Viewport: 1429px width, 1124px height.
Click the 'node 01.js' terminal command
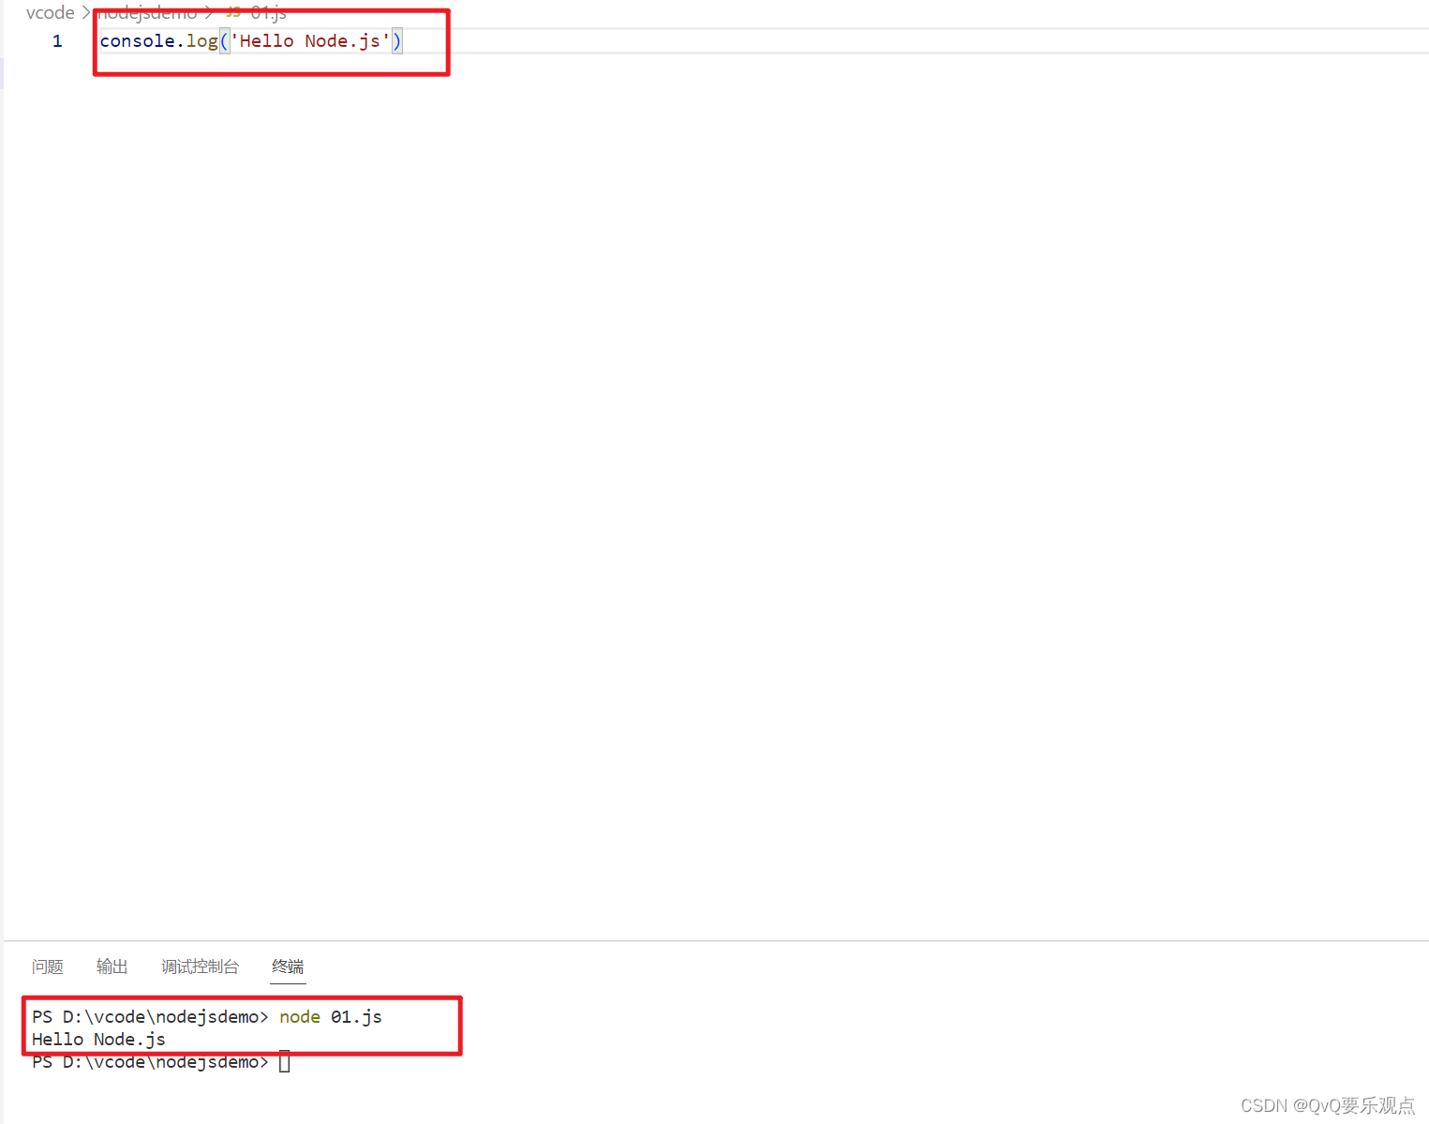pos(331,1016)
